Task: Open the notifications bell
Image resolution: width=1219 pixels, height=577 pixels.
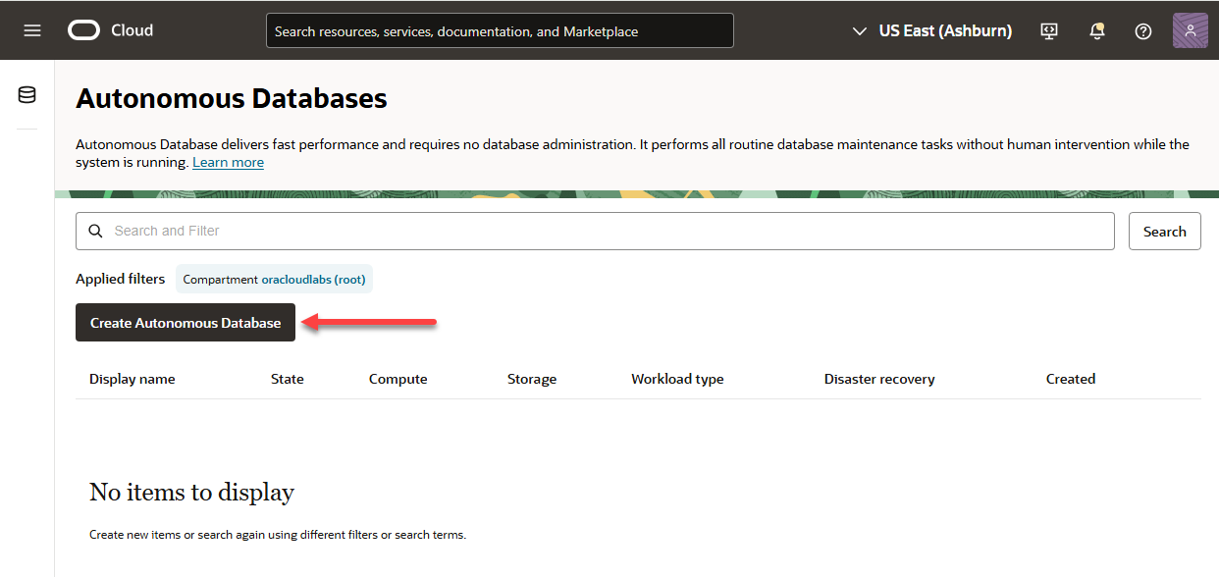Action: click(1097, 30)
